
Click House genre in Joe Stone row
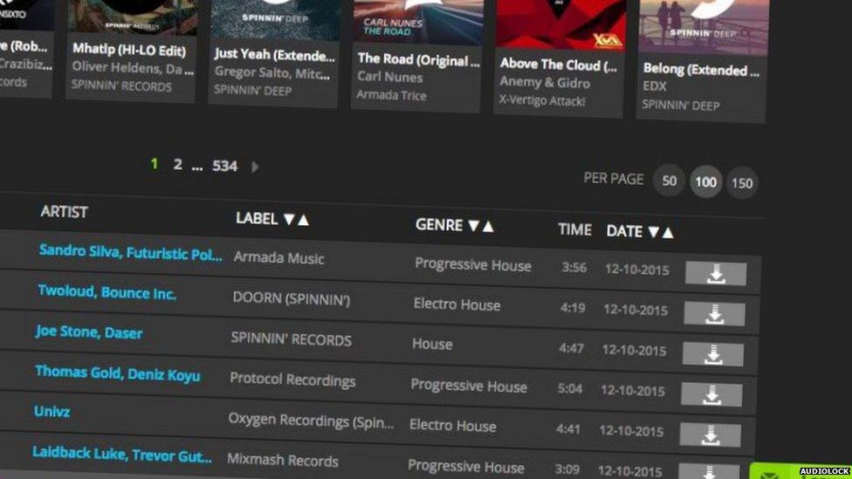pos(432,344)
